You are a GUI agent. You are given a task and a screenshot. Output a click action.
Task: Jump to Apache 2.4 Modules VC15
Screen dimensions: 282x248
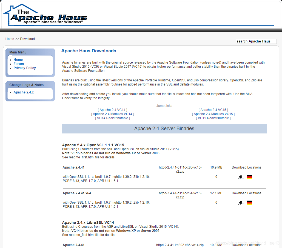click(x=213, y=114)
